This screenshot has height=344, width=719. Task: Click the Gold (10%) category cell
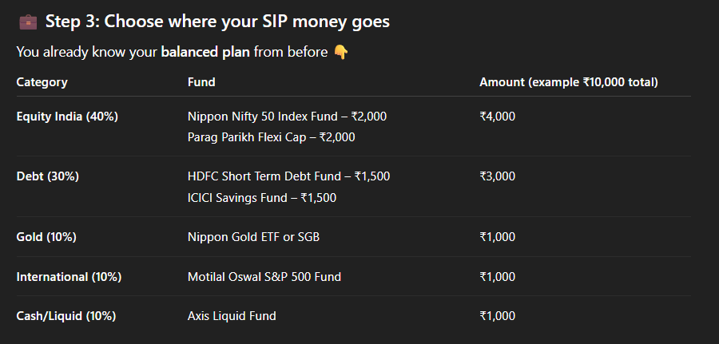point(46,237)
